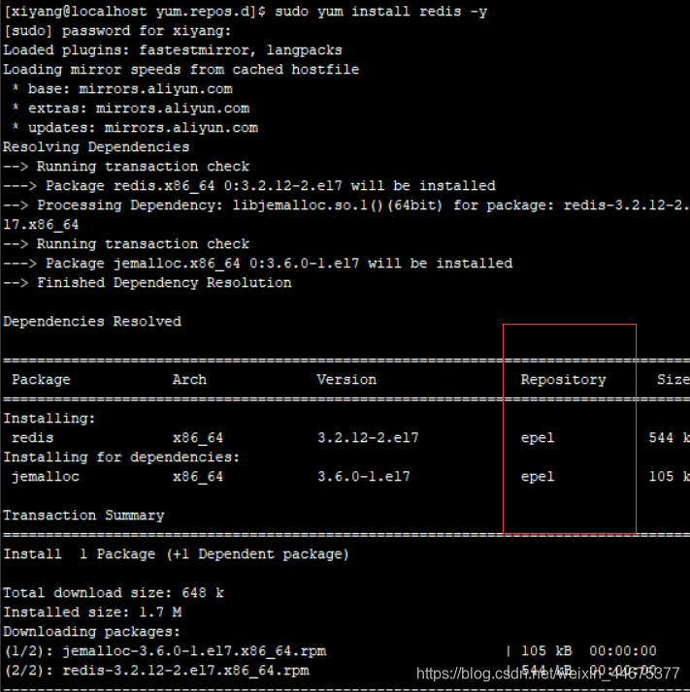Click the 'jemalloc' package name in table
This screenshot has height=692, width=690.
46,478
